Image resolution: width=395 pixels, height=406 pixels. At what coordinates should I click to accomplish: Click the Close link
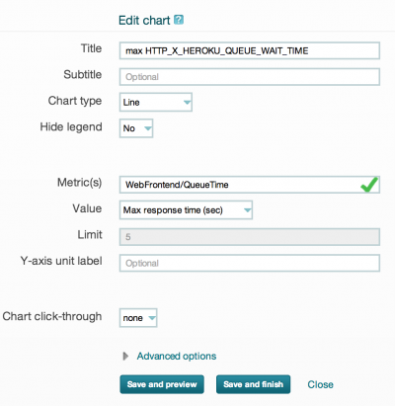[320, 384]
